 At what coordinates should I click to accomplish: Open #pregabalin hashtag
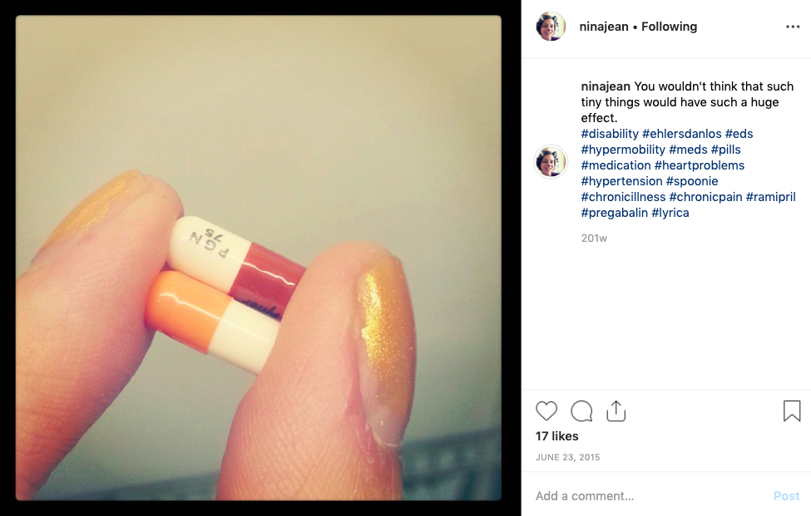pyautogui.click(x=615, y=213)
